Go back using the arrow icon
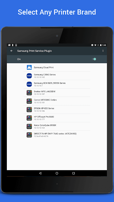This screenshot has width=114, height=202. 11,51
